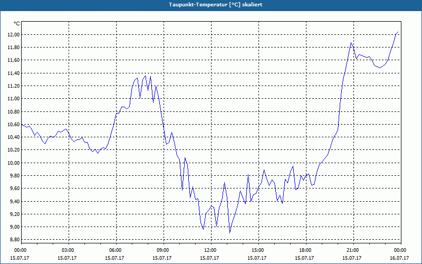Select the 11,80 y-axis value

(x=14, y=48)
